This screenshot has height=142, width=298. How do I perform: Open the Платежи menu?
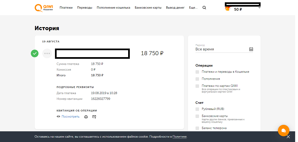[x=66, y=8]
